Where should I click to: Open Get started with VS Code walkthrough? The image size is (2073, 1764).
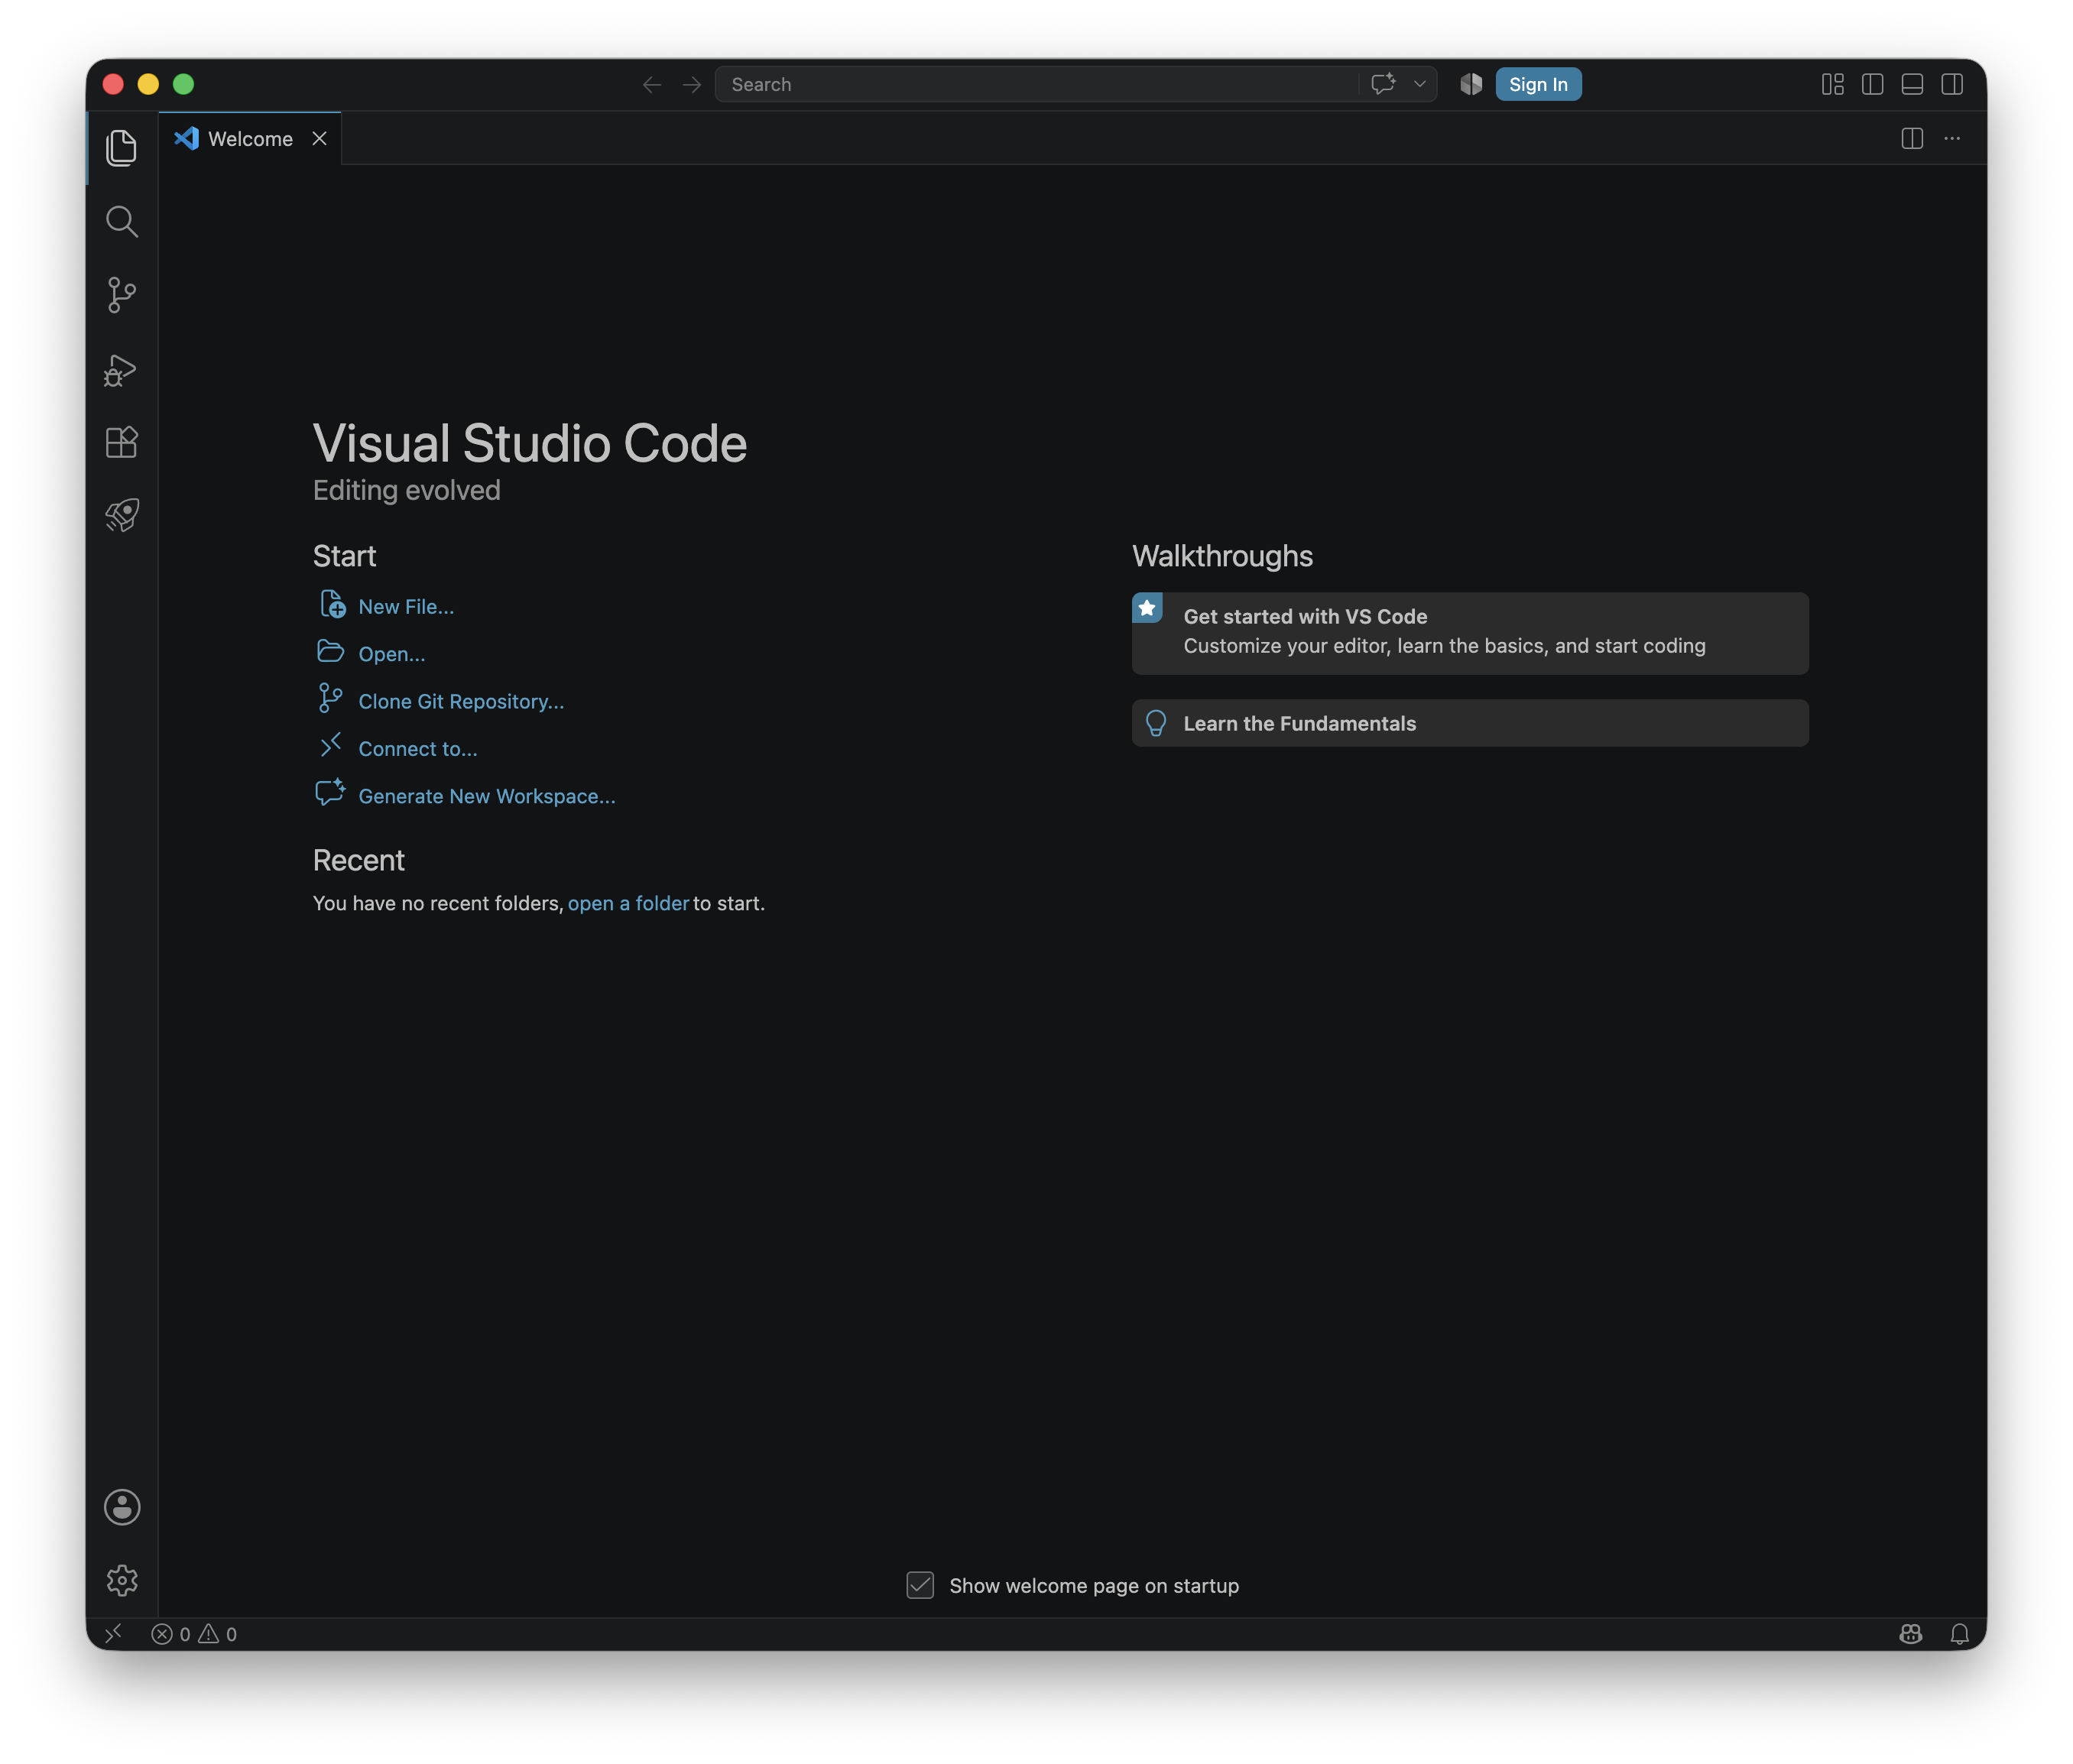pos(1470,633)
